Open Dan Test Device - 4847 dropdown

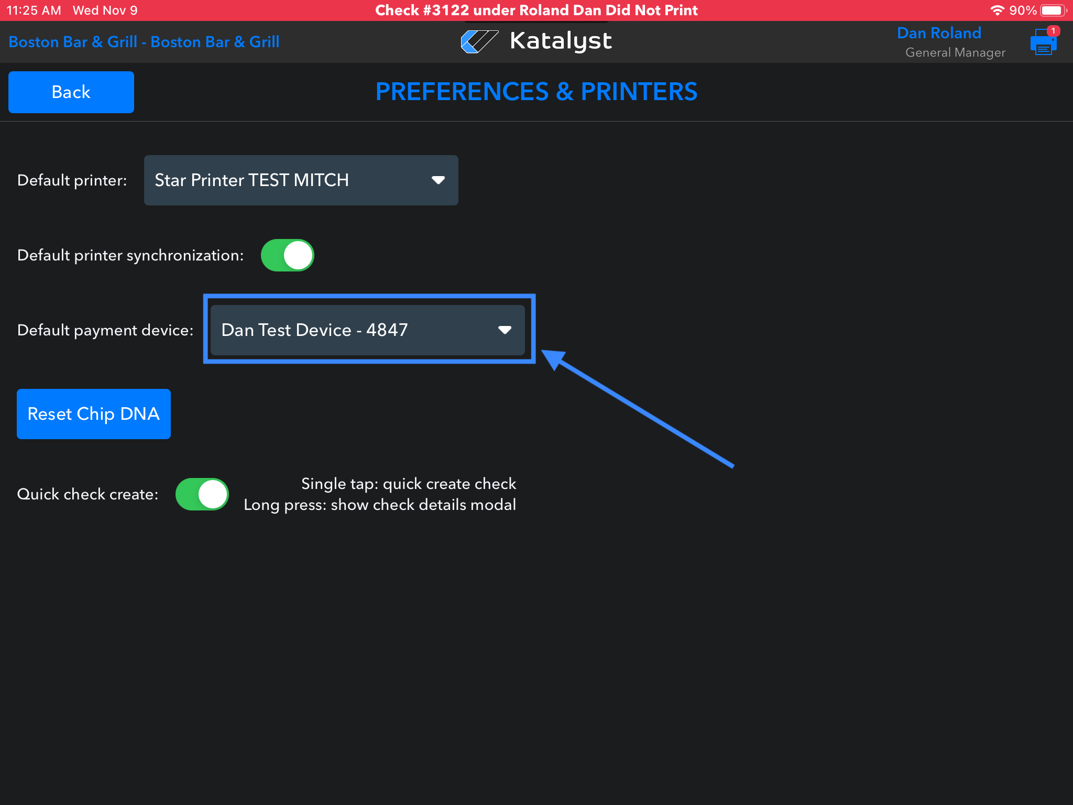[x=367, y=330]
